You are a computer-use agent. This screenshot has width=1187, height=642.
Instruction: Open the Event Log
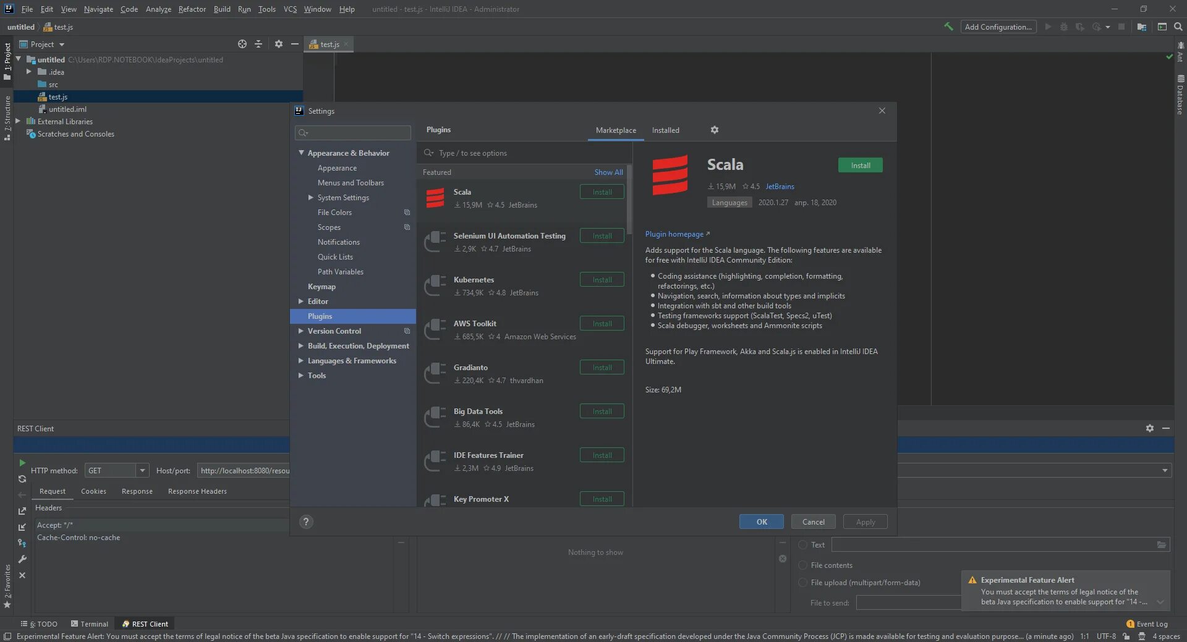(1147, 624)
